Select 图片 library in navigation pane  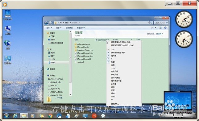pos(52,56)
